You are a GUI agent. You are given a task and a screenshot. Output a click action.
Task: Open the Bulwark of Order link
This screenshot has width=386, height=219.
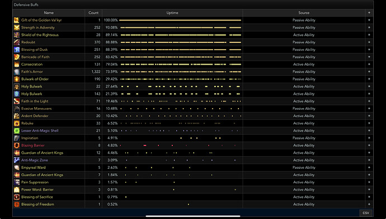click(x=35, y=79)
